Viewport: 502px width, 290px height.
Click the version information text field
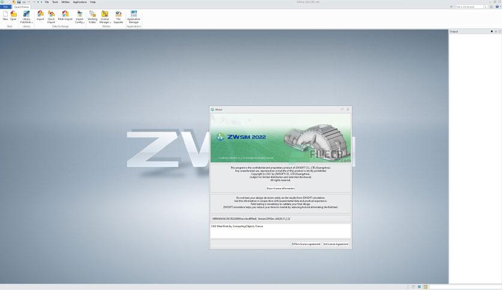[x=280, y=219]
